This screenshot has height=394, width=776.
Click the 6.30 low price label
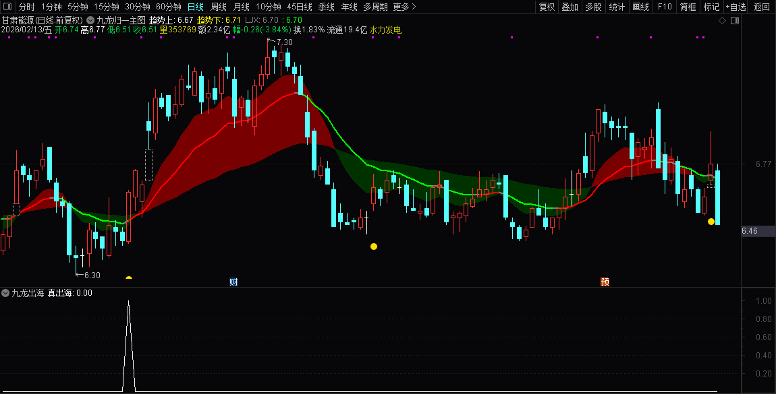point(92,275)
